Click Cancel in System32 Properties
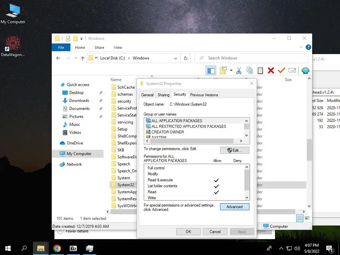Image resolution: width=340 pixels, height=255 pixels. pyautogui.click(x=215, y=231)
